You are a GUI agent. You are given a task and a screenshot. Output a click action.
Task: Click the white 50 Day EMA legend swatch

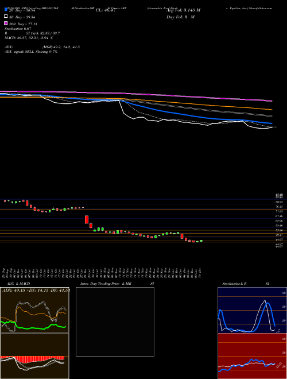coord(6,17)
